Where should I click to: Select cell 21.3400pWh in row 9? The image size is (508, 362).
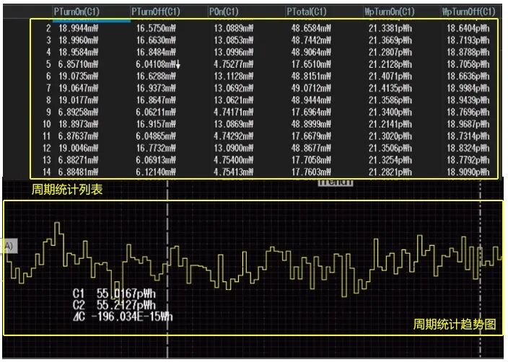tap(390, 112)
